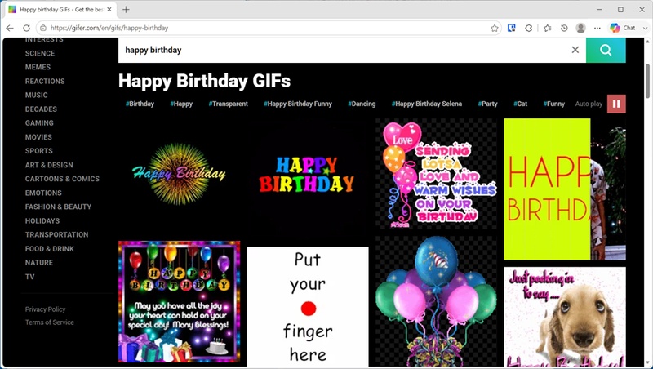
Task: Open the NATURE category
Action: [x=38, y=262]
